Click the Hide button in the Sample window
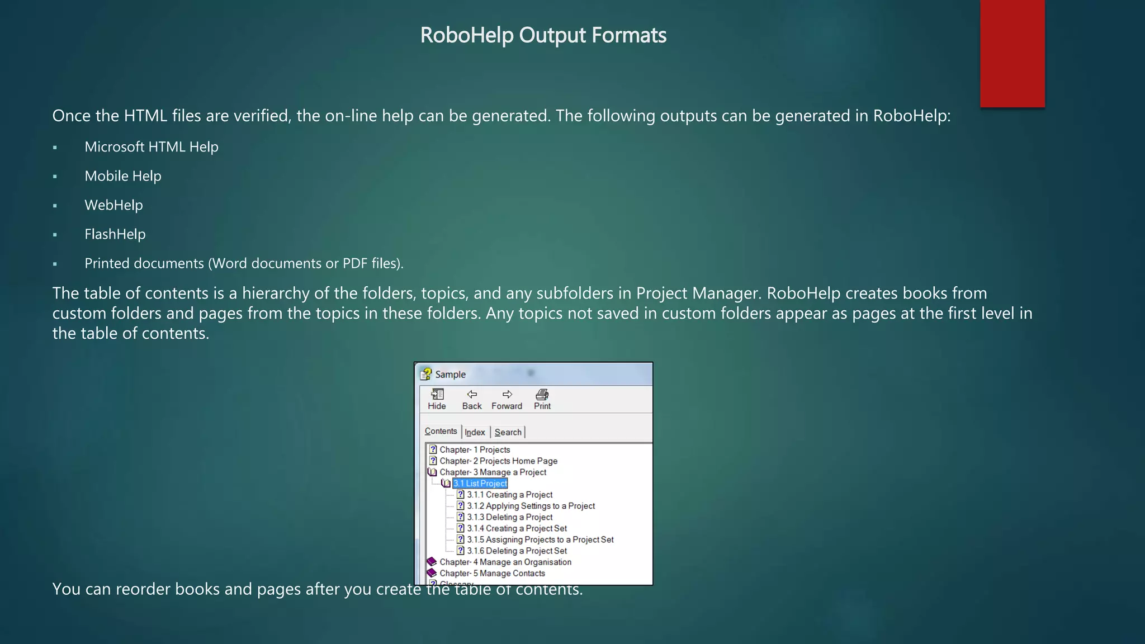 click(437, 399)
